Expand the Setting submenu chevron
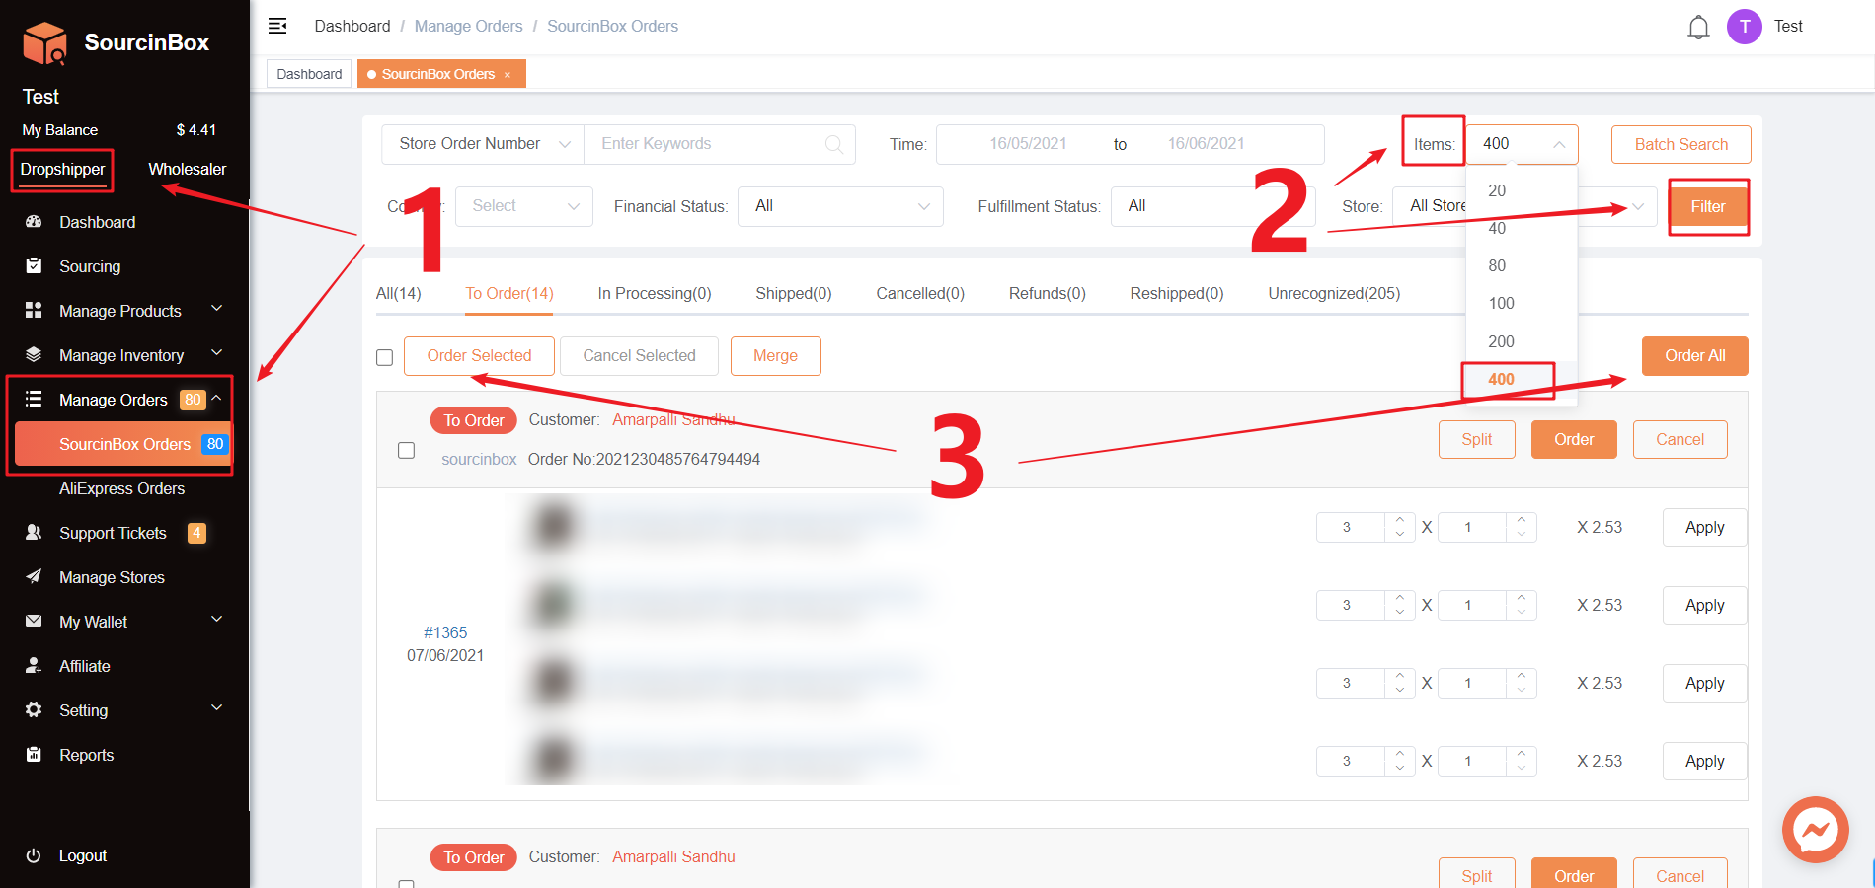This screenshot has width=1875, height=888. pos(216,708)
